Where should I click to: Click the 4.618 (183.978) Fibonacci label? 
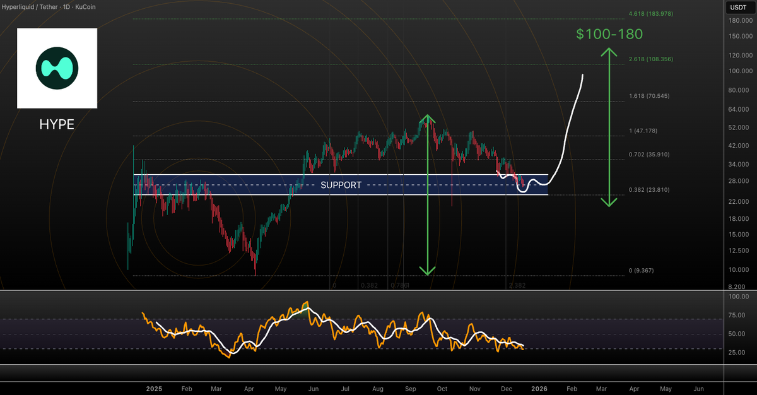point(650,13)
